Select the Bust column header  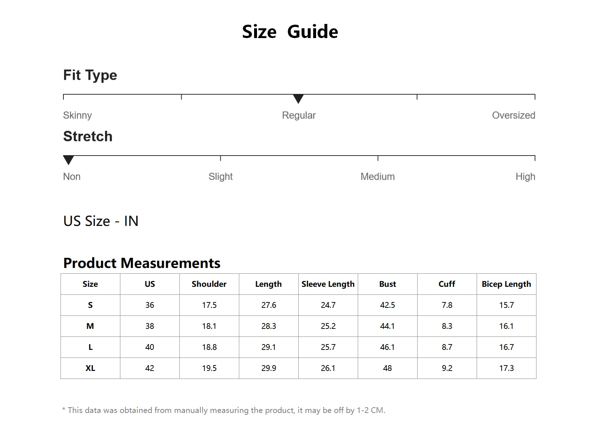tap(387, 284)
